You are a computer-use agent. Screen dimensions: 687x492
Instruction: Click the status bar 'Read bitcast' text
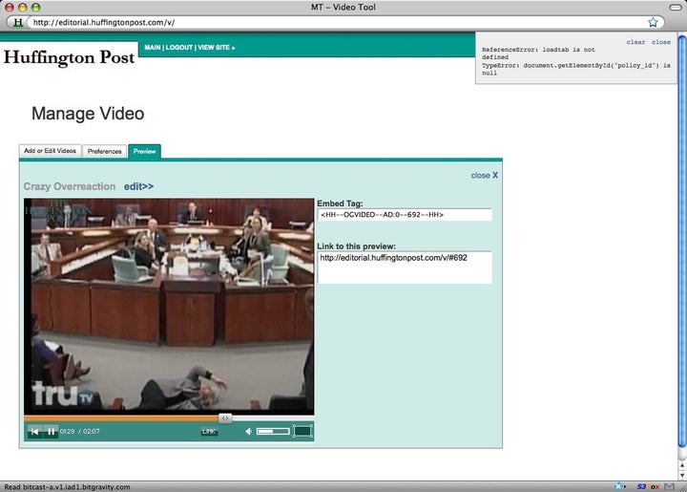click(67, 486)
